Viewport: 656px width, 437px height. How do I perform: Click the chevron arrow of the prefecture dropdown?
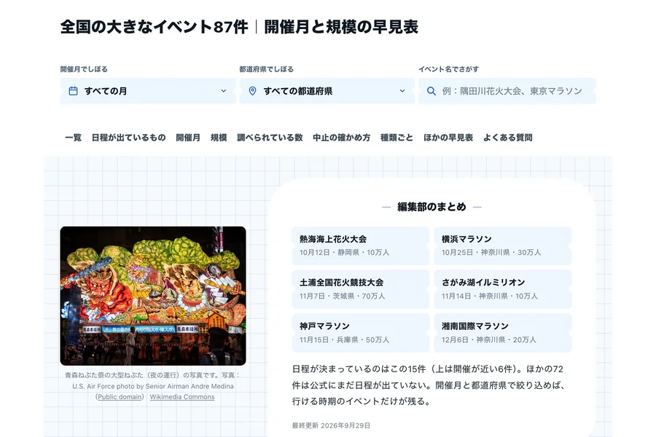(x=402, y=91)
